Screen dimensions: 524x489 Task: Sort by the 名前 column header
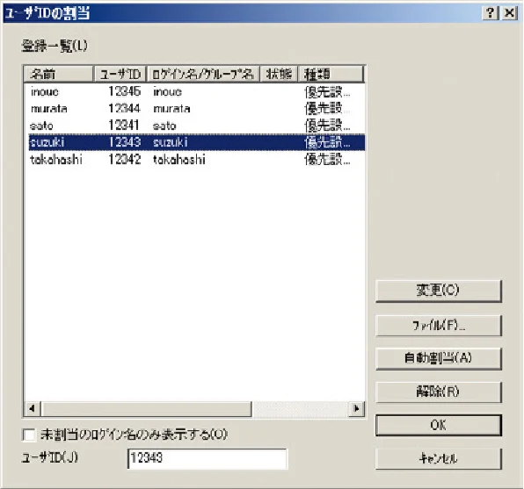pyautogui.click(x=58, y=74)
